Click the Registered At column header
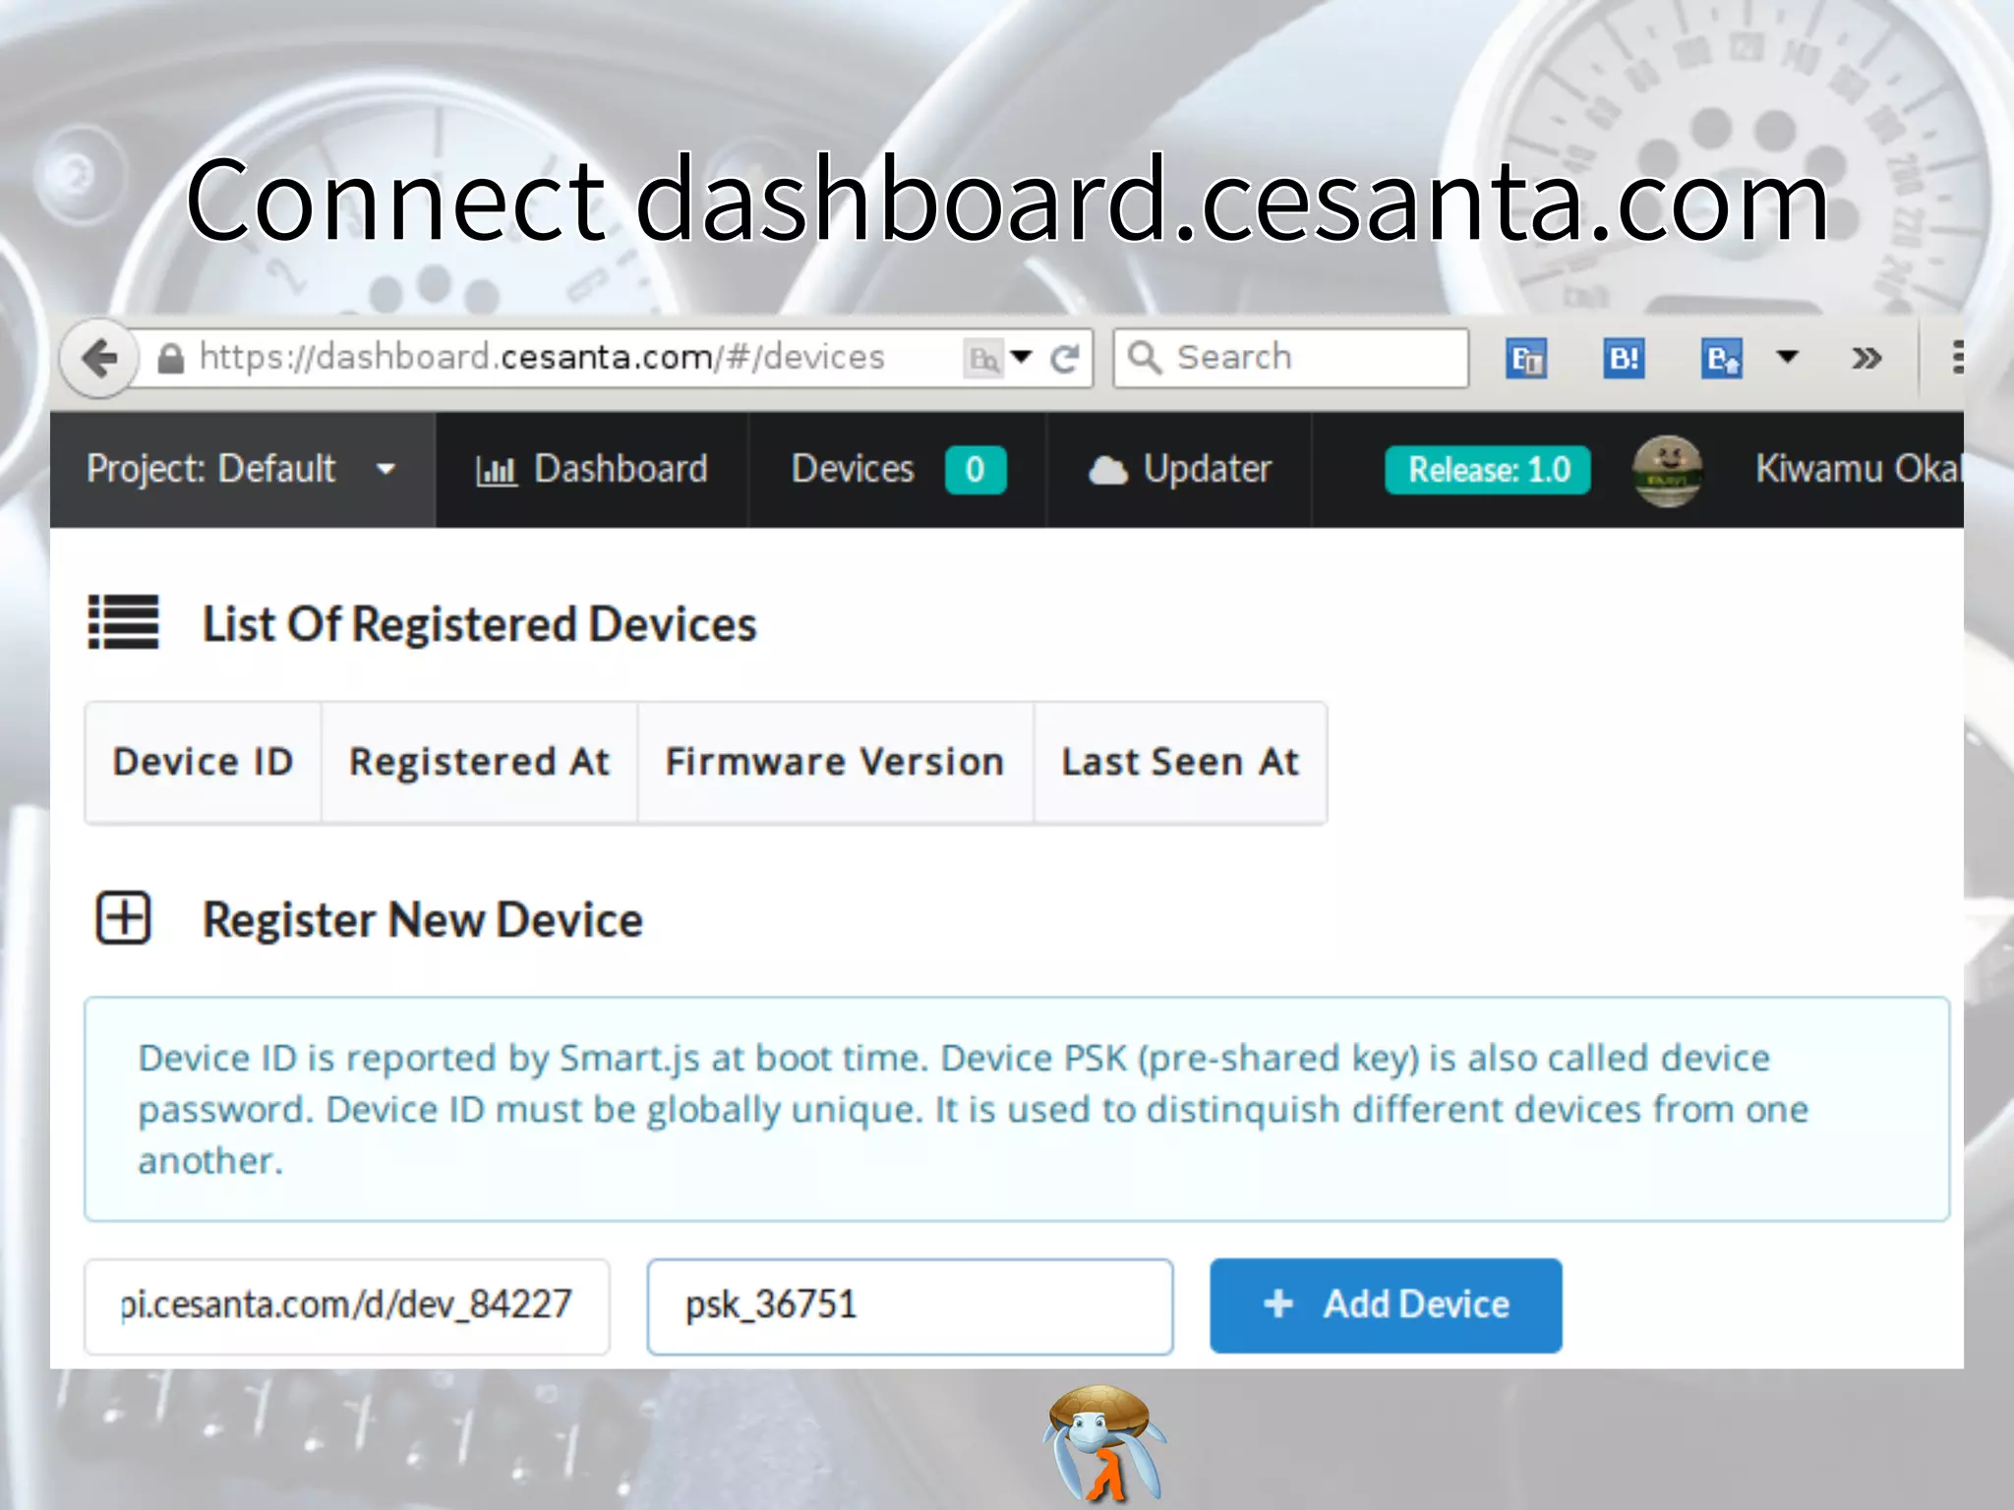Image resolution: width=2014 pixels, height=1510 pixels. (x=480, y=762)
